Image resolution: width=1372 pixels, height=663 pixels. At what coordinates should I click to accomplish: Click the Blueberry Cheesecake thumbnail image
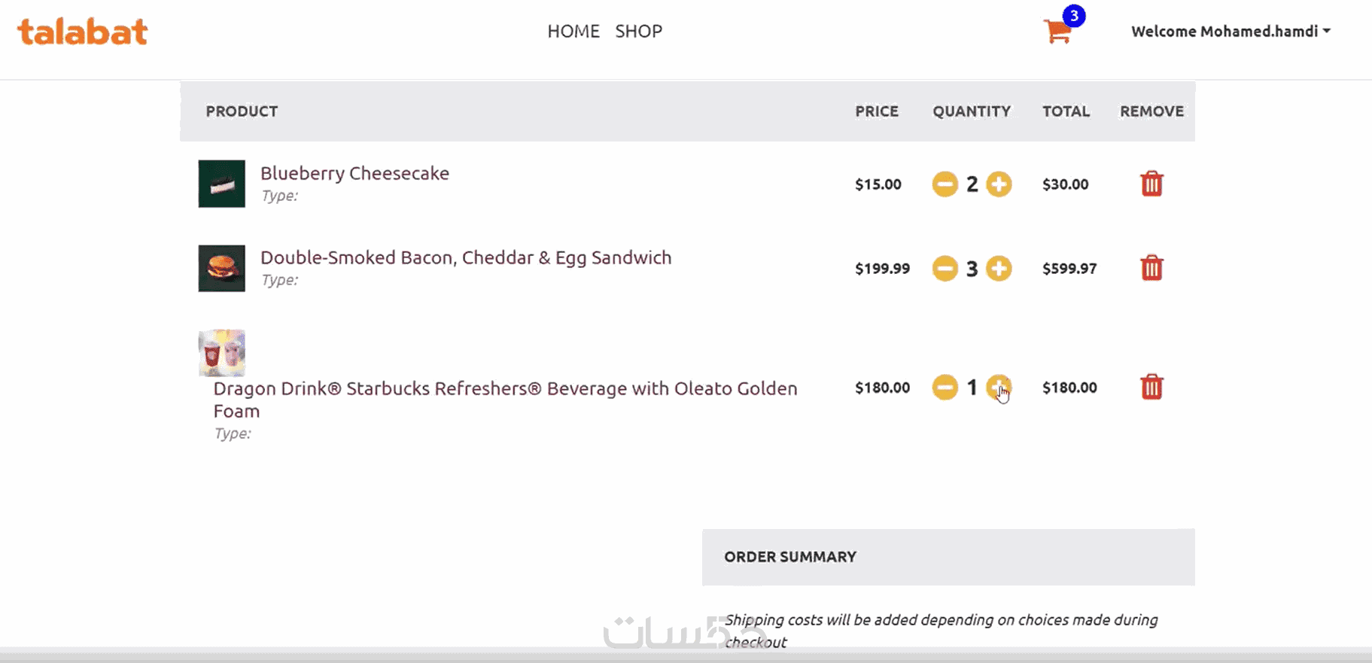point(221,184)
